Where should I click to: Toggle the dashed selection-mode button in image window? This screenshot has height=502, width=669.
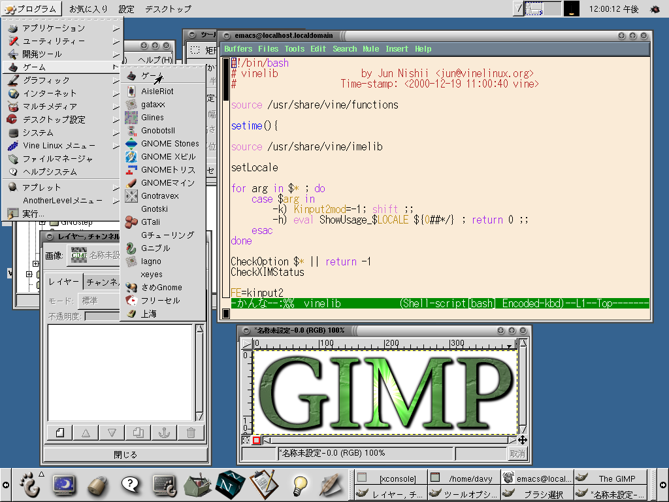246,440
